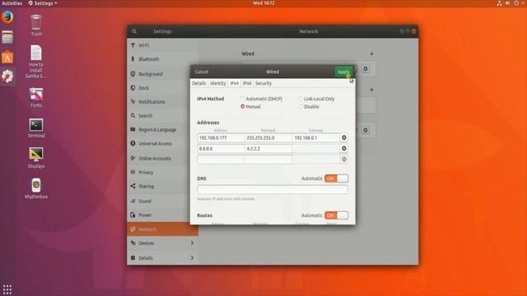Image resolution: width=527 pixels, height=296 pixels.
Task: Select Network in Settings sidebar
Action: (162, 229)
